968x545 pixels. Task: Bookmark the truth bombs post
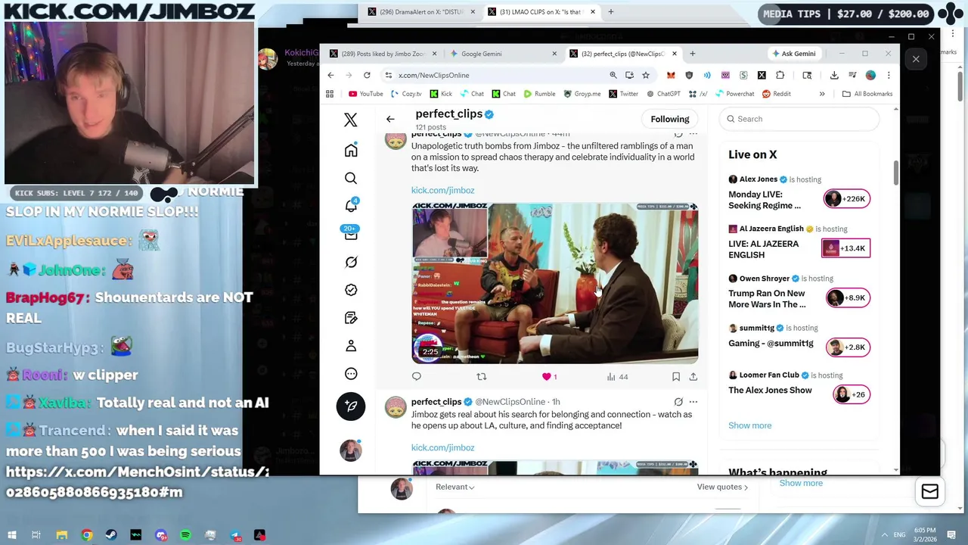(676, 376)
